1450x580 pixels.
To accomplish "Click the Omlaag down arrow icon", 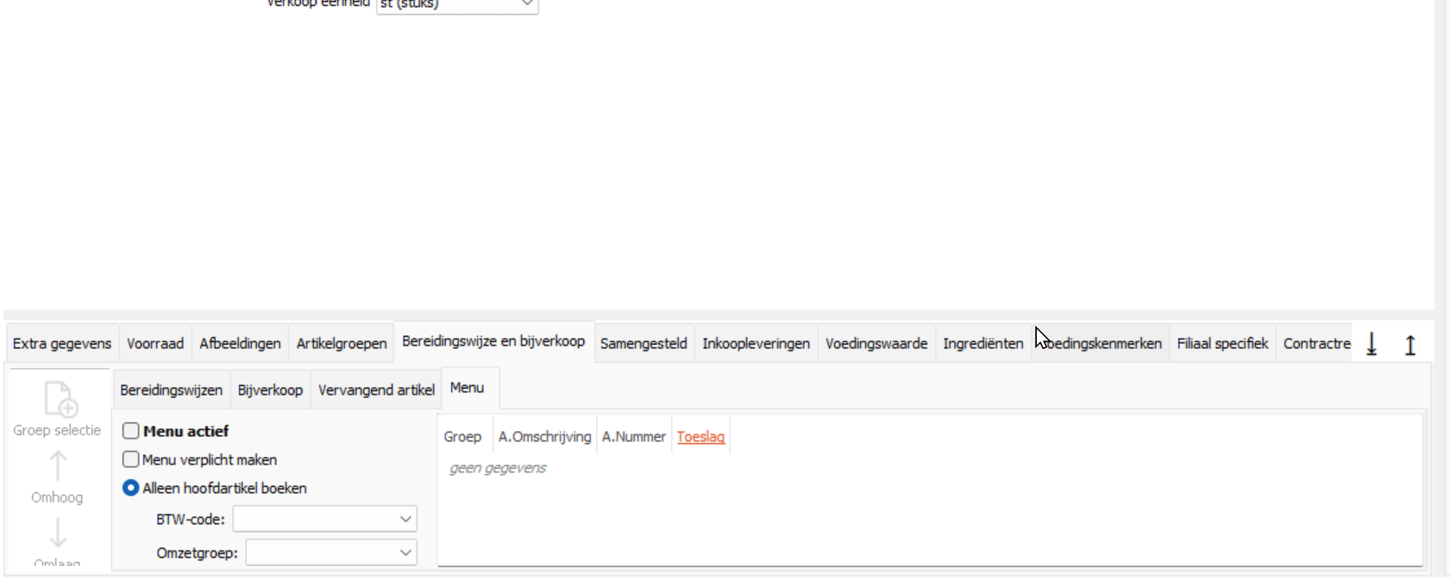I will pos(58,533).
